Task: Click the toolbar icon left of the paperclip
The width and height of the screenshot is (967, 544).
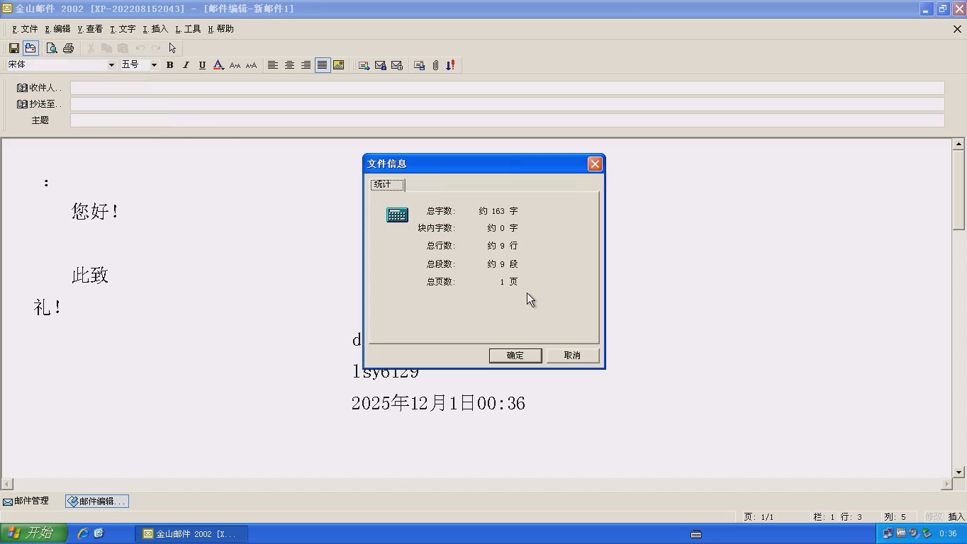Action: coord(419,65)
